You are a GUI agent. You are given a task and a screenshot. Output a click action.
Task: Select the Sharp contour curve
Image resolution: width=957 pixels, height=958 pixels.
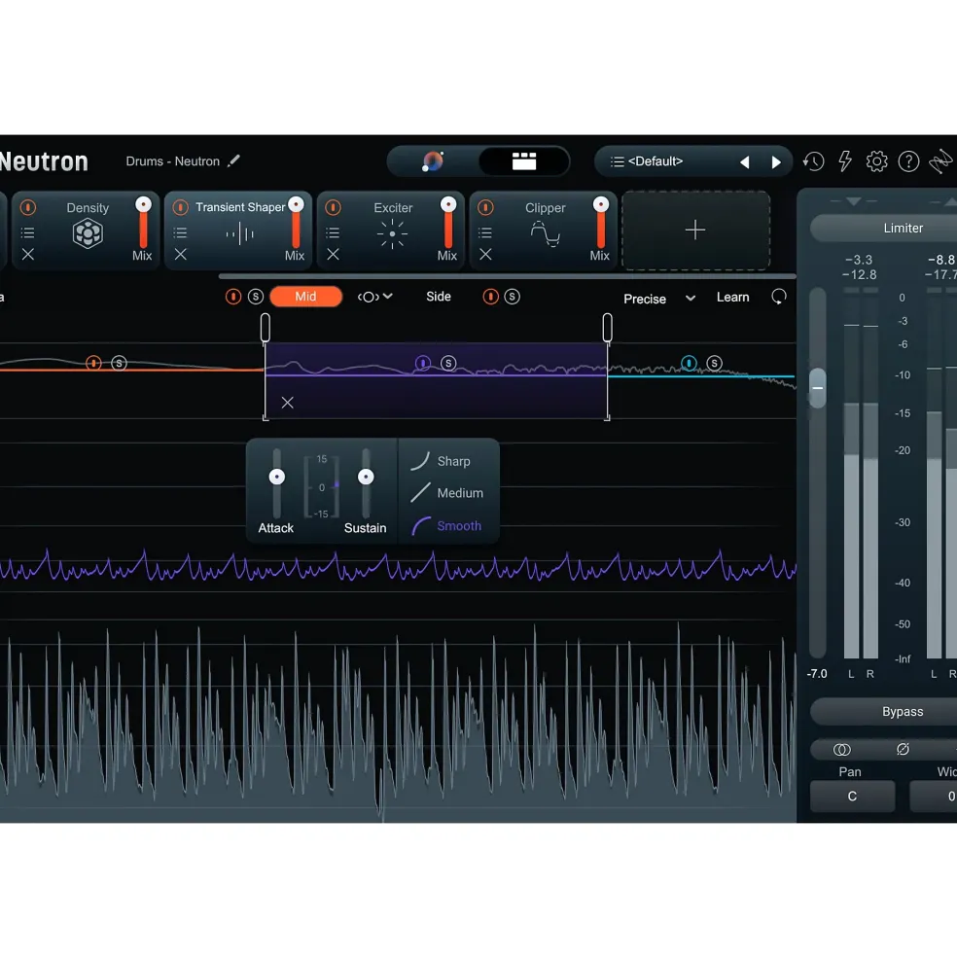pos(440,461)
